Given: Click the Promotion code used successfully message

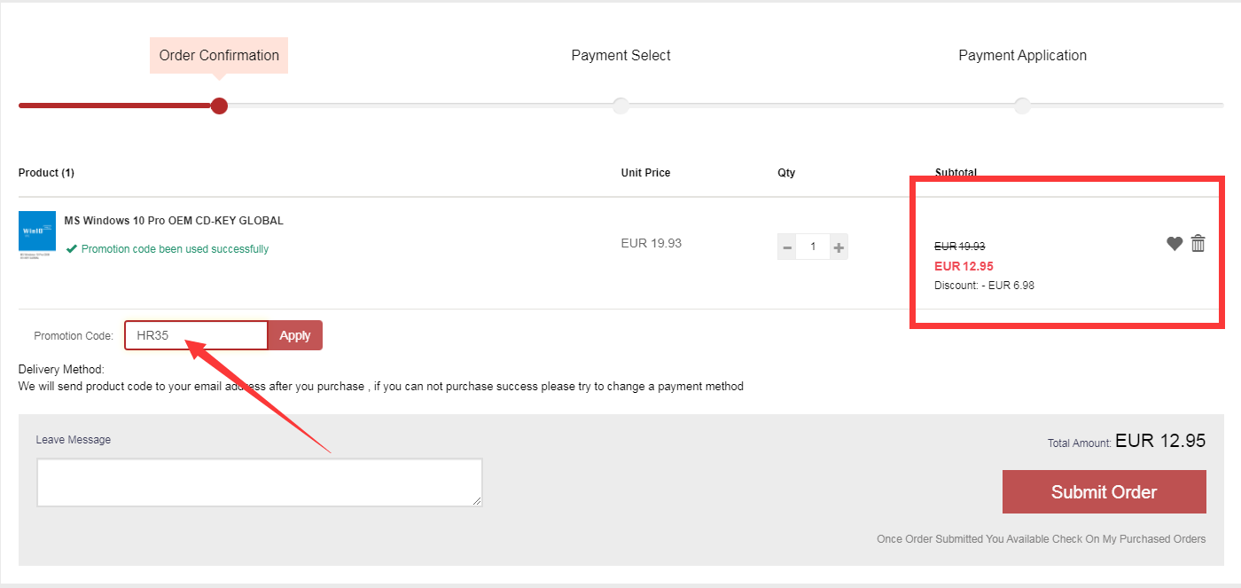Looking at the screenshot, I should coord(175,249).
